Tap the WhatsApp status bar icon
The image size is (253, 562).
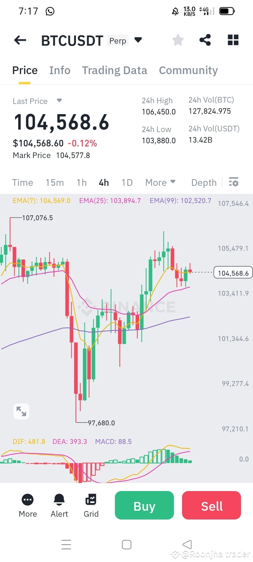(50, 11)
